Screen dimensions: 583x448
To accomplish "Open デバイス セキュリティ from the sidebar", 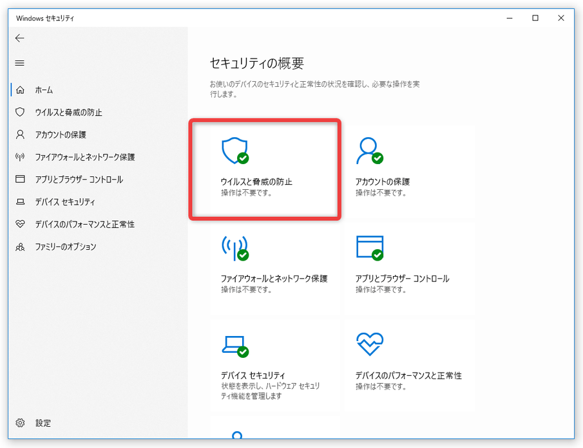I will click(x=65, y=201).
